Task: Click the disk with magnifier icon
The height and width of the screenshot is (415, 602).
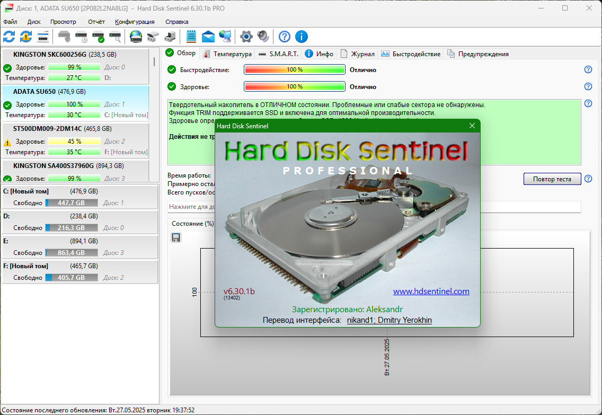Action: coord(115,37)
